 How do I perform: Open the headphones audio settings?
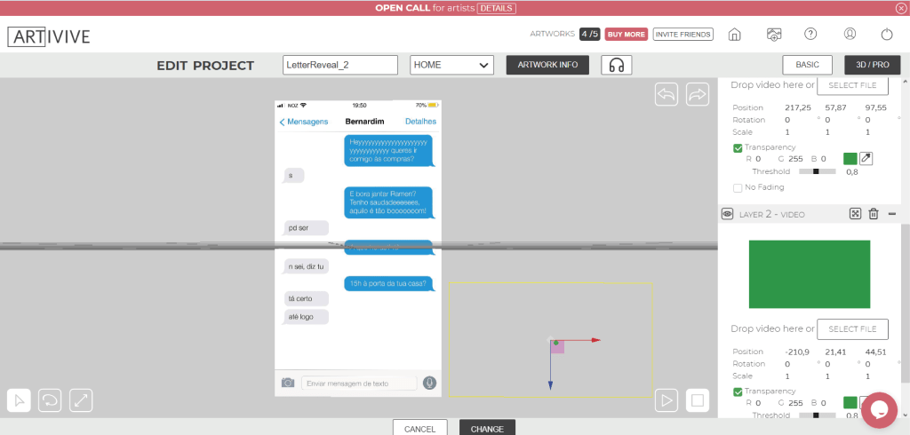coord(615,65)
